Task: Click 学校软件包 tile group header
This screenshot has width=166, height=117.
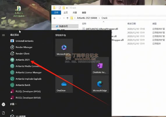Action: [x=61, y=35]
